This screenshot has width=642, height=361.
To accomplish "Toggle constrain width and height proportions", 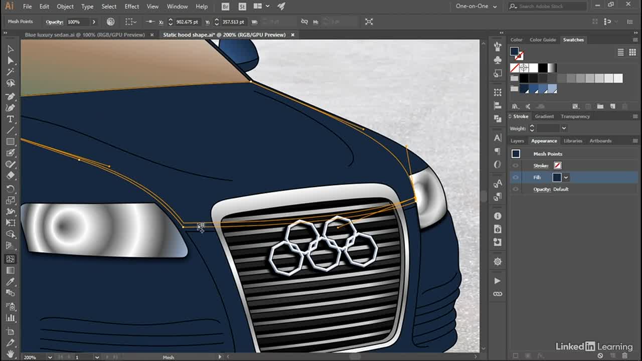I will tap(304, 22).
